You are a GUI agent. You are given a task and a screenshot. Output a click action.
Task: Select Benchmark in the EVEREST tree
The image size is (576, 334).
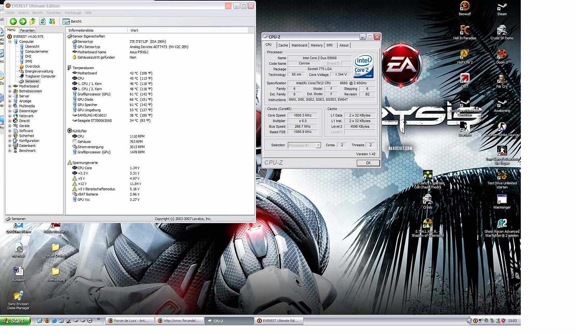point(27,151)
